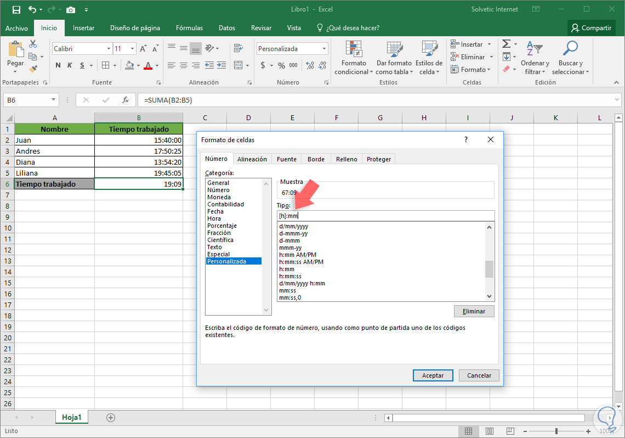The width and height of the screenshot is (625, 438).
Task: Click the insert function fx icon
Action: click(126, 100)
